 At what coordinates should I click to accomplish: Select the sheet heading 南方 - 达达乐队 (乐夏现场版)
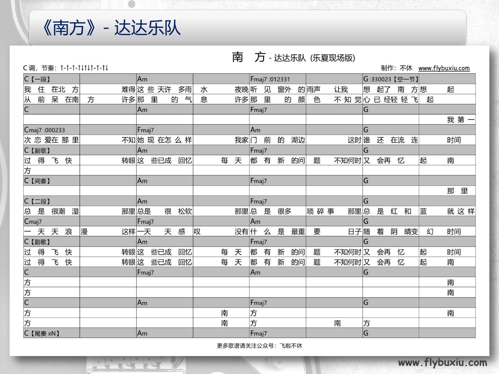point(293,57)
